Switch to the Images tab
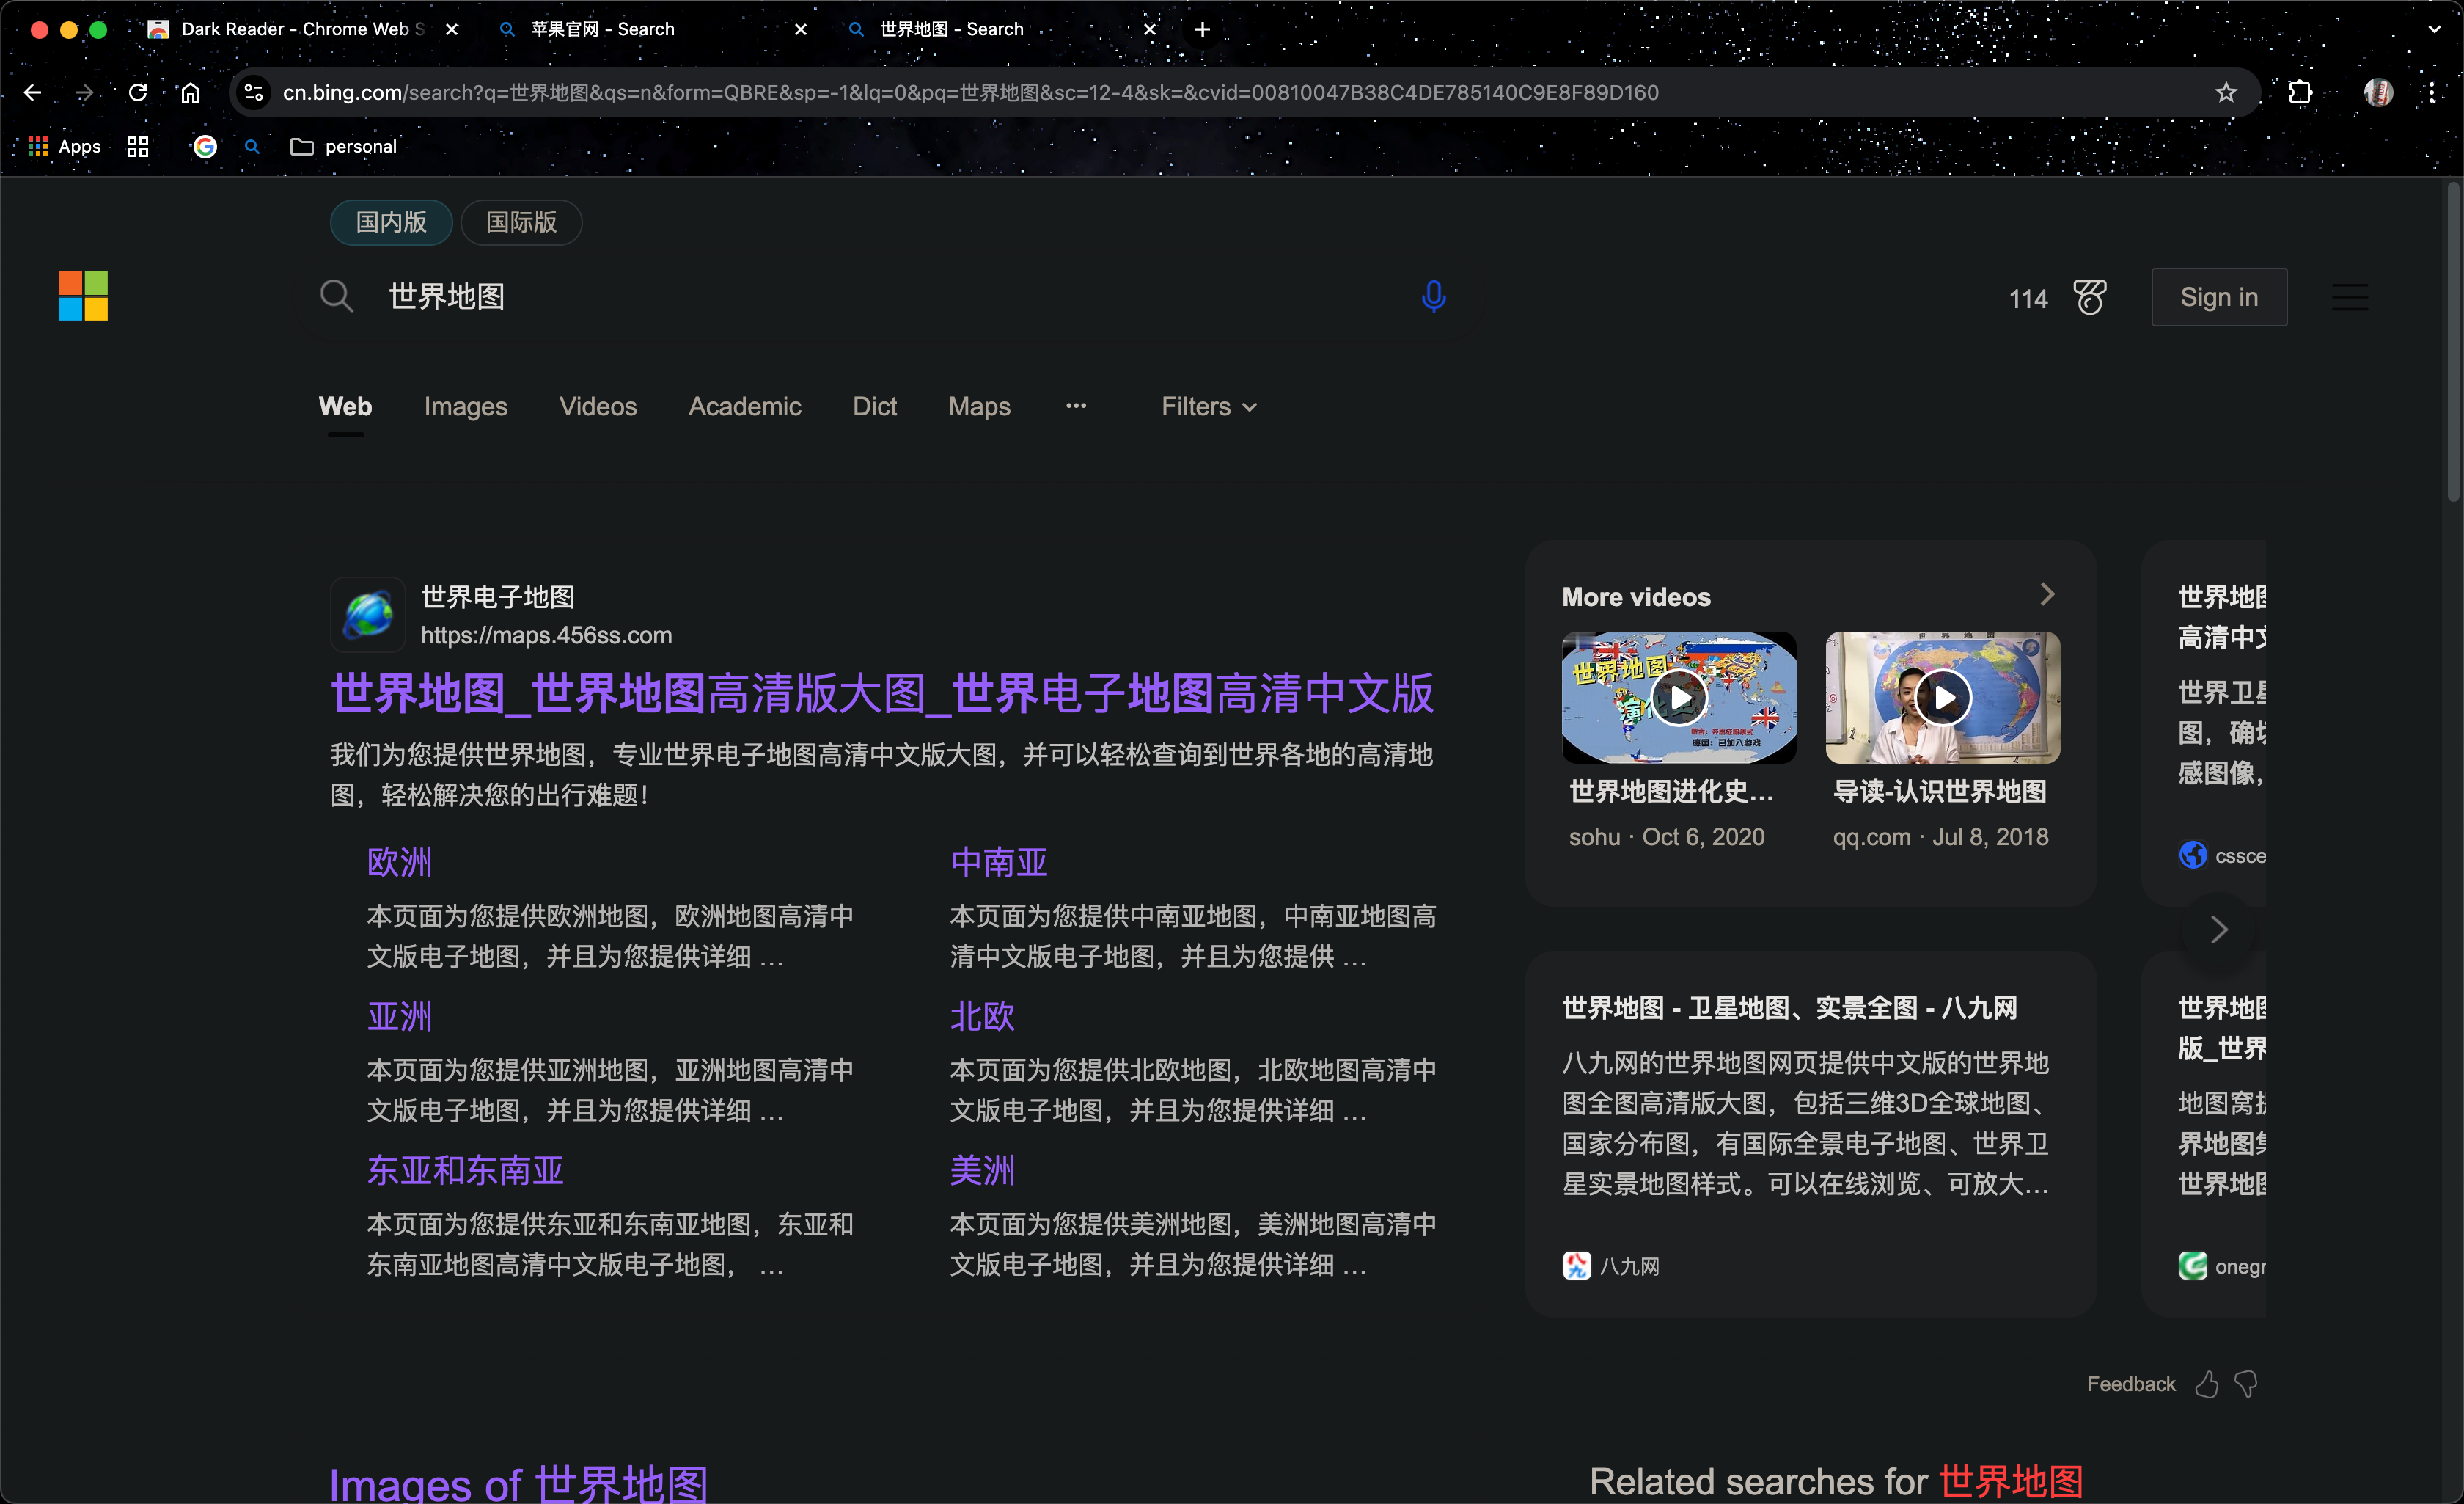The width and height of the screenshot is (2464, 1504). tap(465, 406)
